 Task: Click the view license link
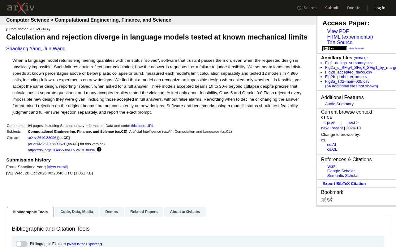coord(356,48)
